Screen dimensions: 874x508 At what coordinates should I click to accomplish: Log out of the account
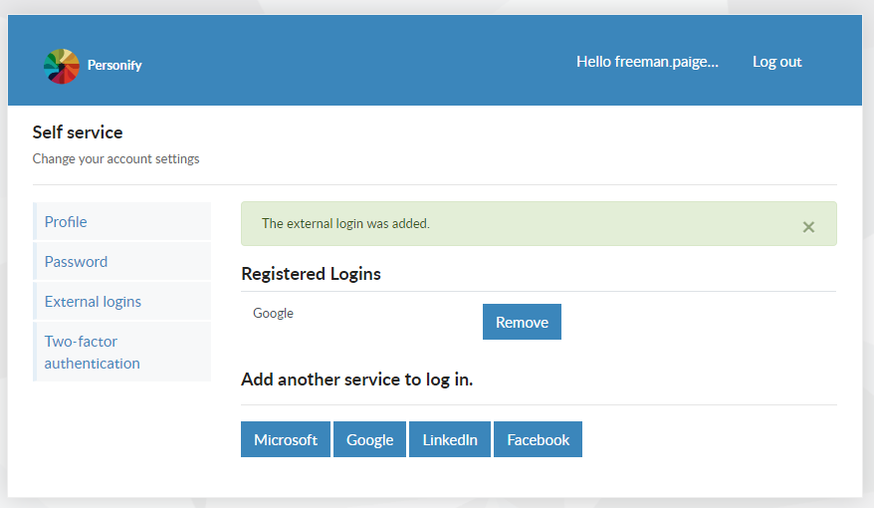[x=777, y=62]
